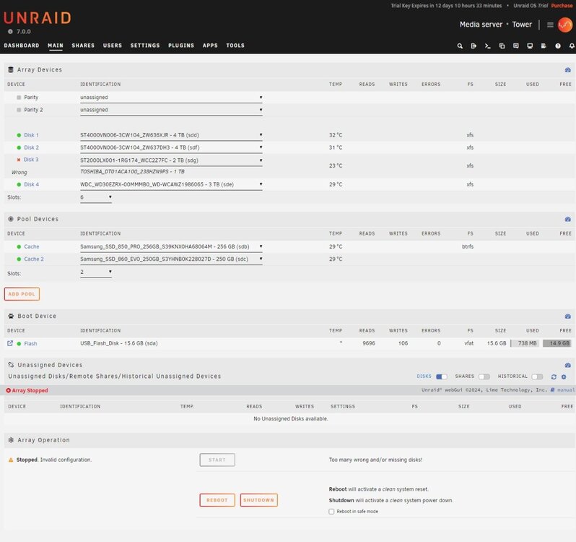The width and height of the screenshot is (576, 542).
Task: Click the Array Operation section icon
Action: point(11,440)
